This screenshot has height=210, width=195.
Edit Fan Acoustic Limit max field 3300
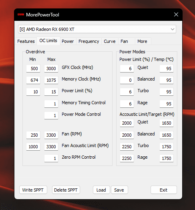[x=51, y=147]
